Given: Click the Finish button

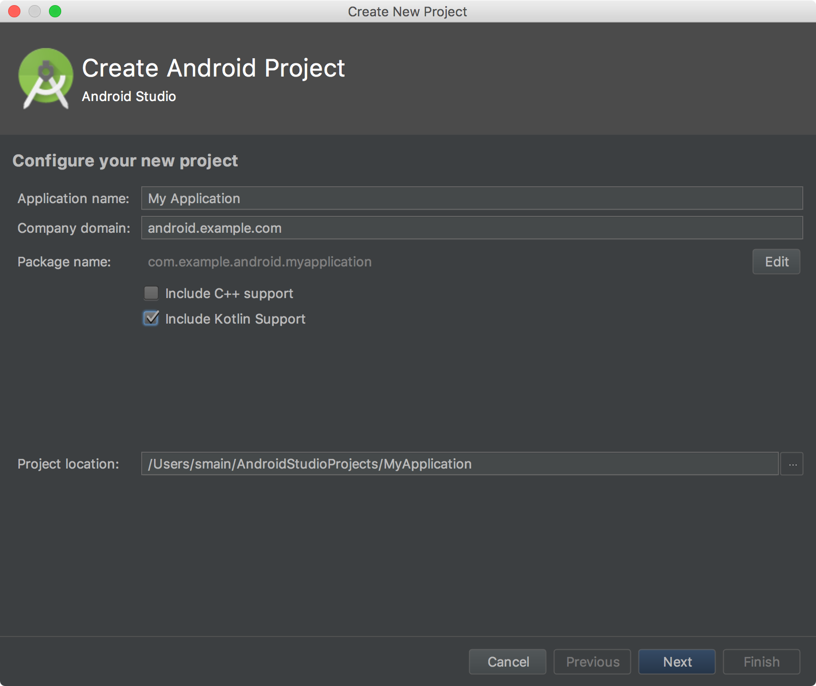Looking at the screenshot, I should pyautogui.click(x=761, y=661).
